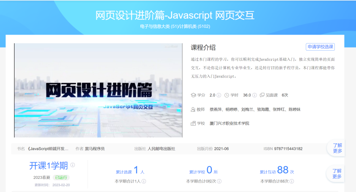Click the clock icon beside 学时
Image resolution: width=356 pixels, height=192 pixels.
(227, 95)
